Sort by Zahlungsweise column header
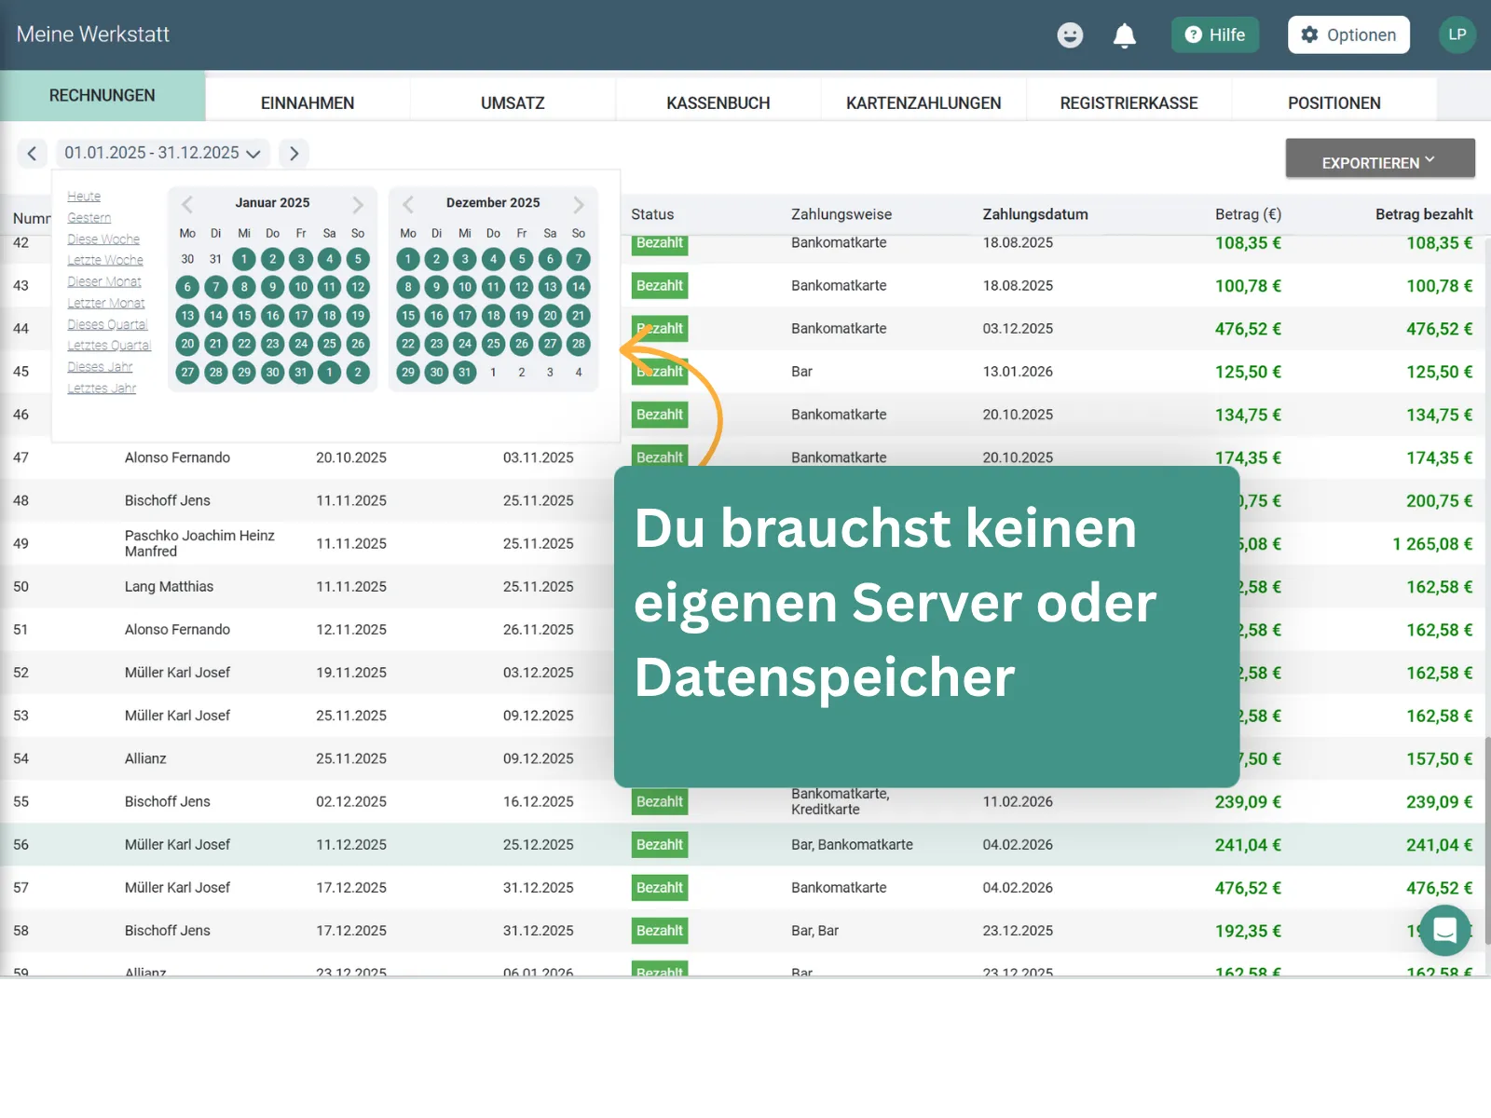This screenshot has height=1118, width=1491. click(x=841, y=214)
